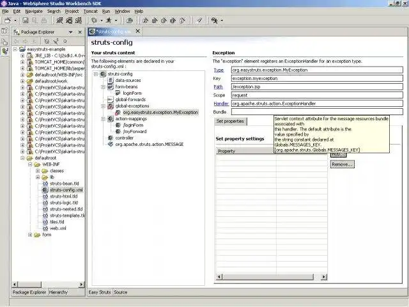Select the controller node in struts tree
Viewport: 409px width, 307px height.
[x=125, y=138]
